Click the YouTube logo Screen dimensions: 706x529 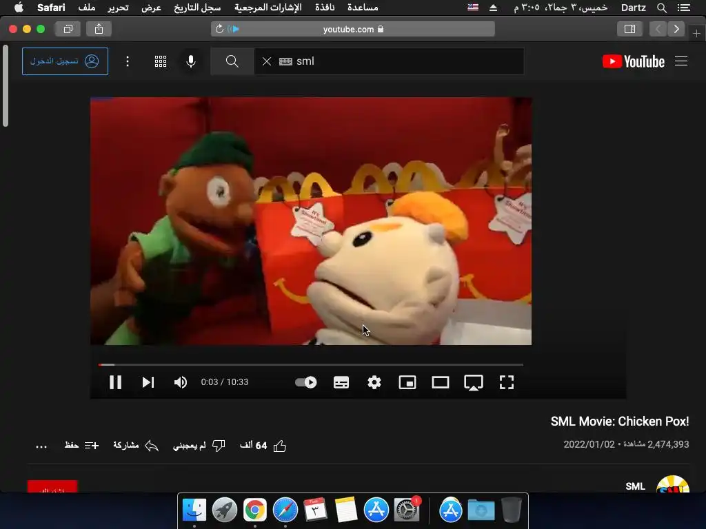coord(634,61)
